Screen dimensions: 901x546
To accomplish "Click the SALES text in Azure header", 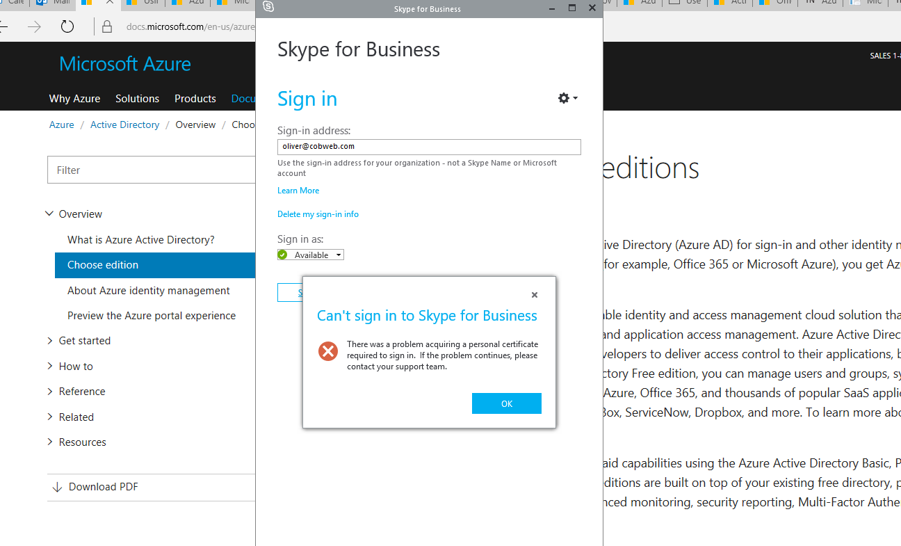I will (885, 56).
